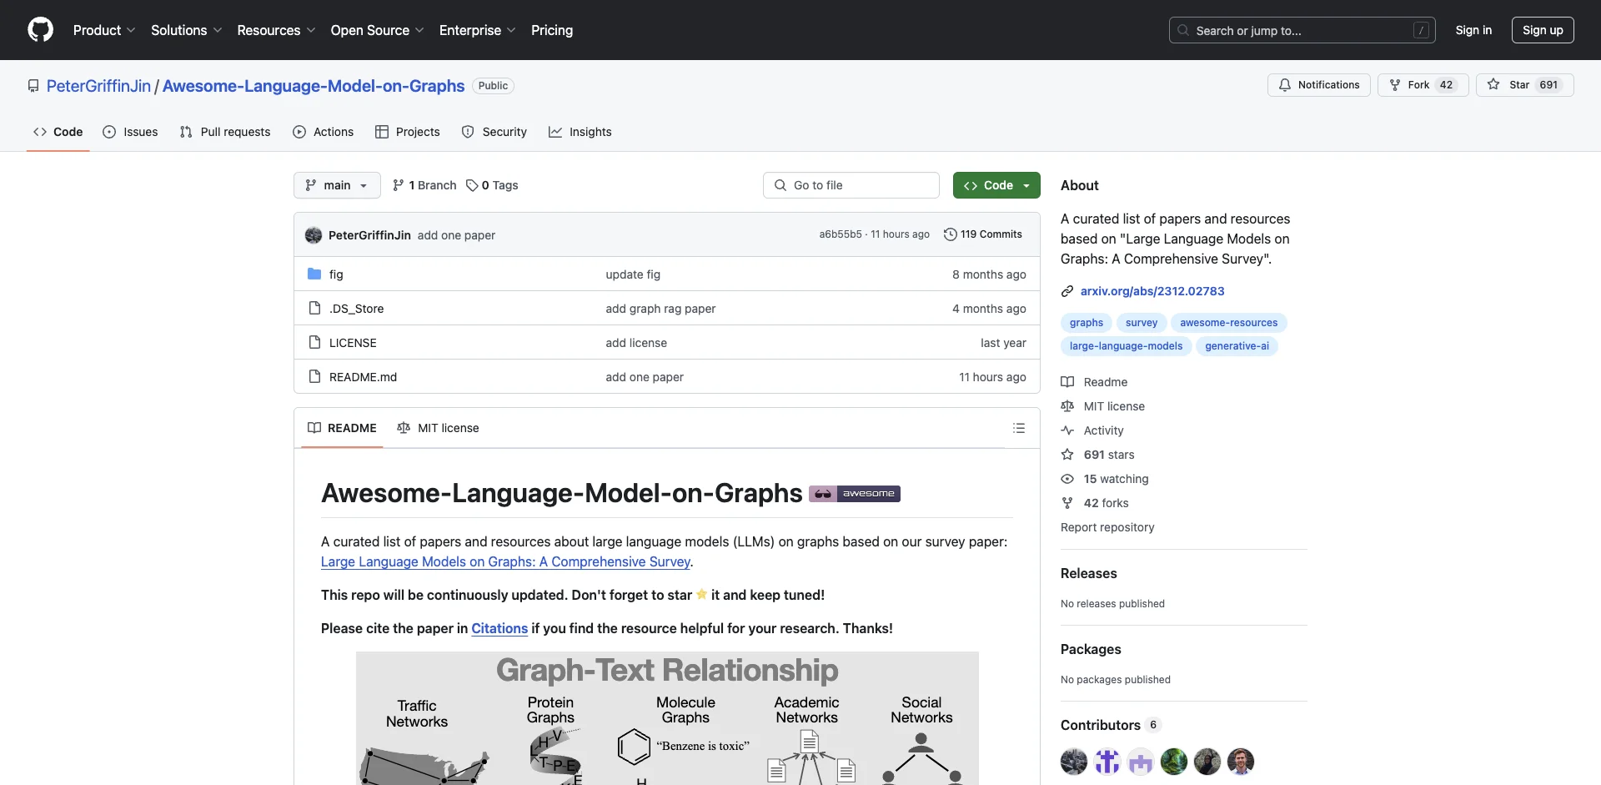Open Readme in About sidebar
Screen dimensions: 1601x785
pyautogui.click(x=1095, y=382)
